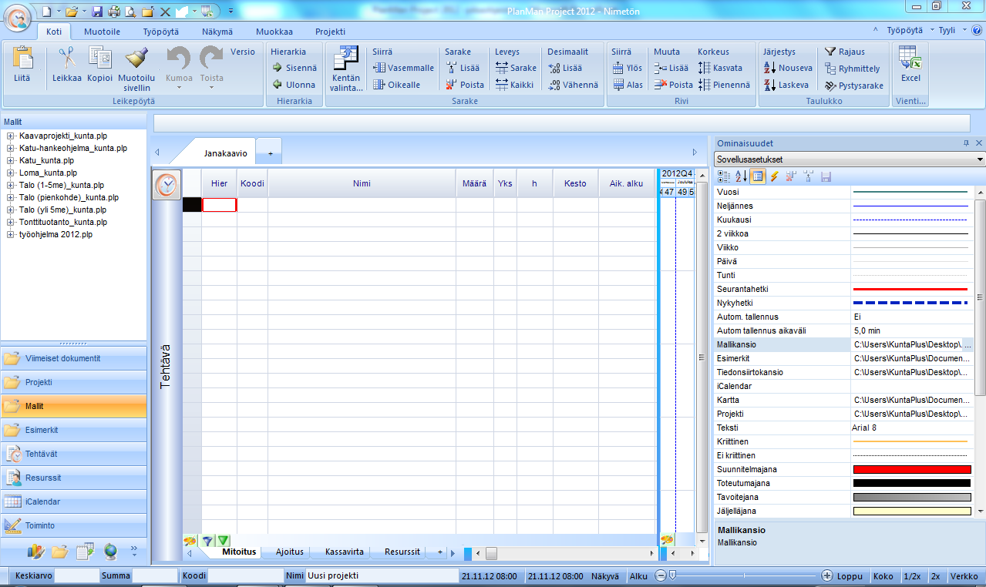Click the Leikkaa scissors icon

[x=67, y=59]
